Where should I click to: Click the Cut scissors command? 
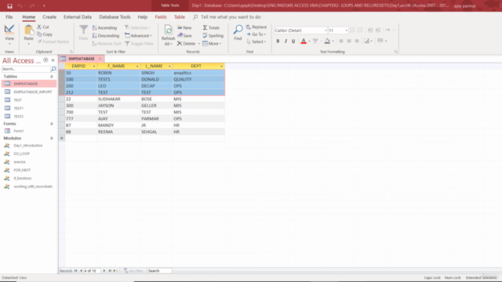point(43,27)
